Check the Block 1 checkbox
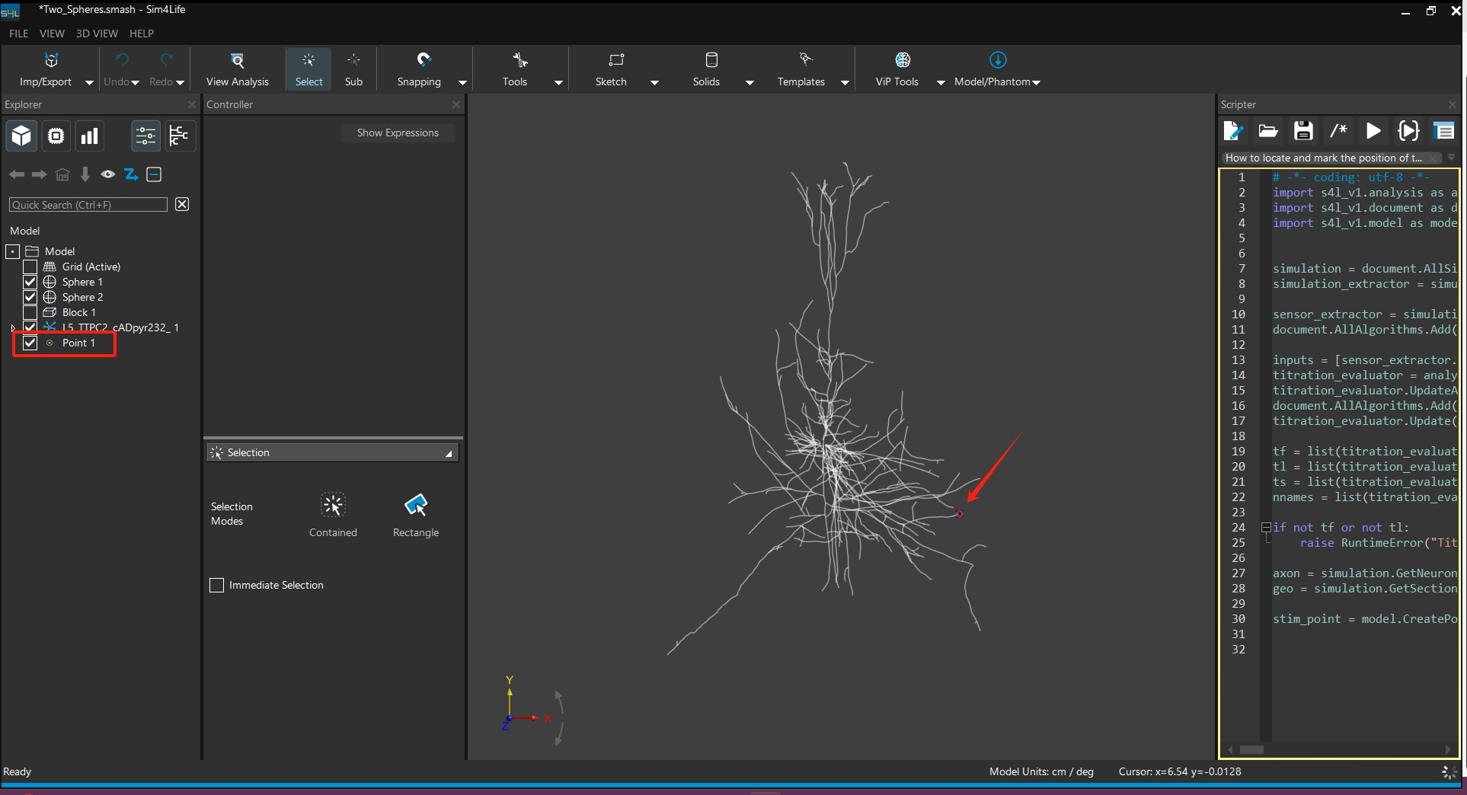Screen dimensions: 1467x795 click(30, 312)
